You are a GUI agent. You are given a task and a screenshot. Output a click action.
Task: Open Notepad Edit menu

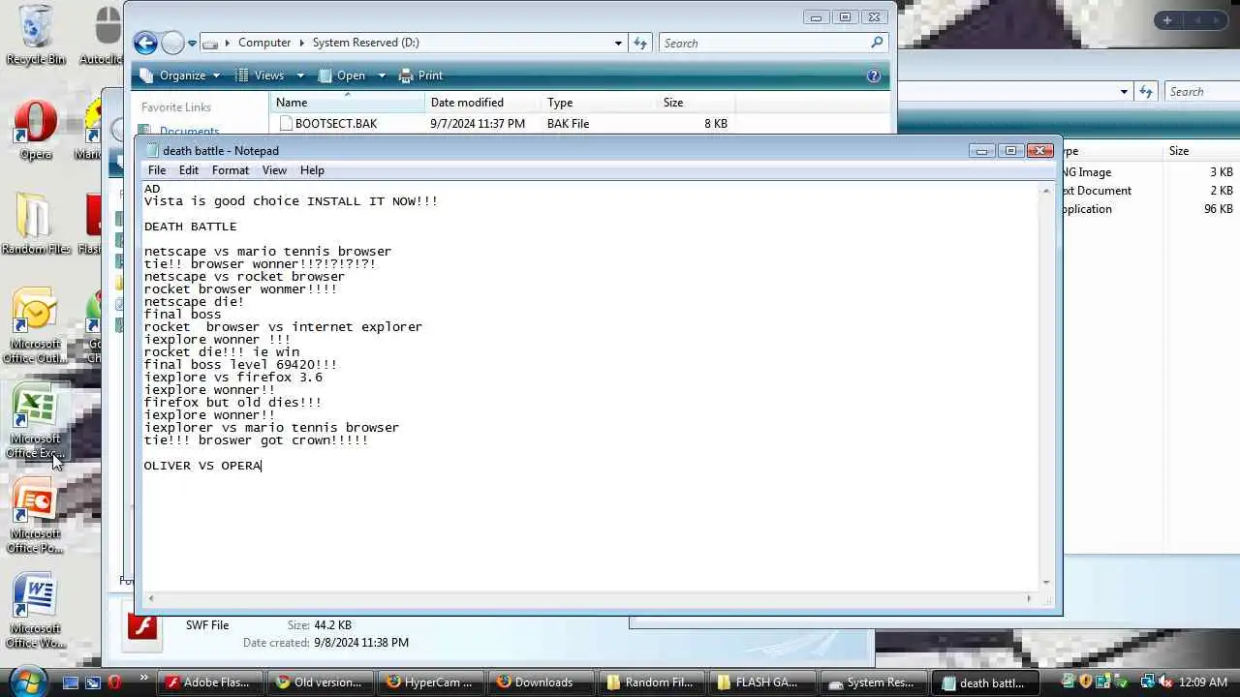click(x=188, y=170)
